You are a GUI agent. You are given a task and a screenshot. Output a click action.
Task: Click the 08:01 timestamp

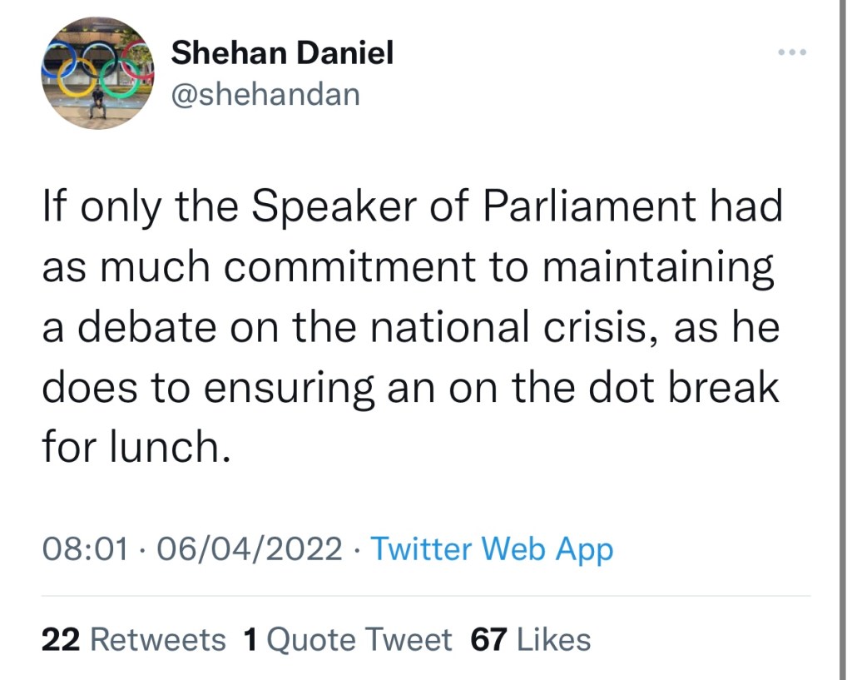pos(86,549)
